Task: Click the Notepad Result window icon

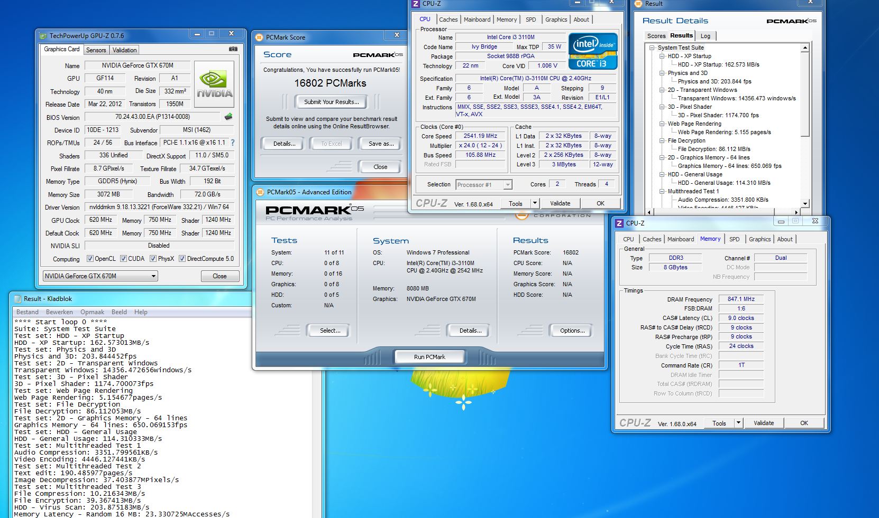Action: coord(17,299)
